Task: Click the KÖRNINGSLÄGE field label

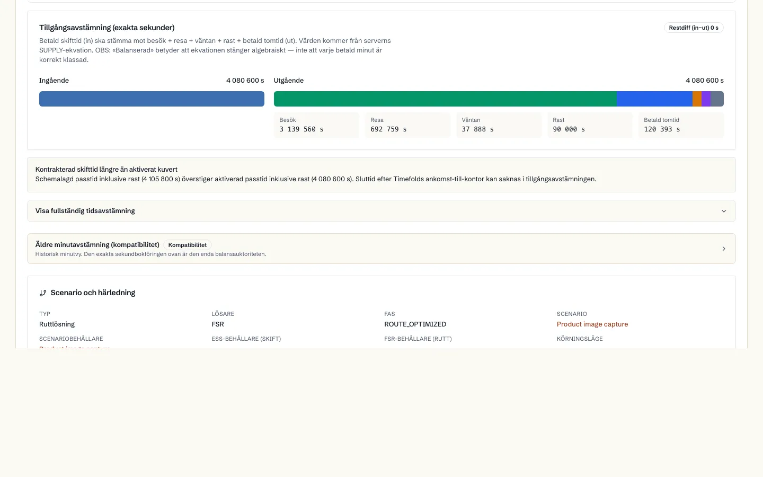Action: click(x=580, y=339)
